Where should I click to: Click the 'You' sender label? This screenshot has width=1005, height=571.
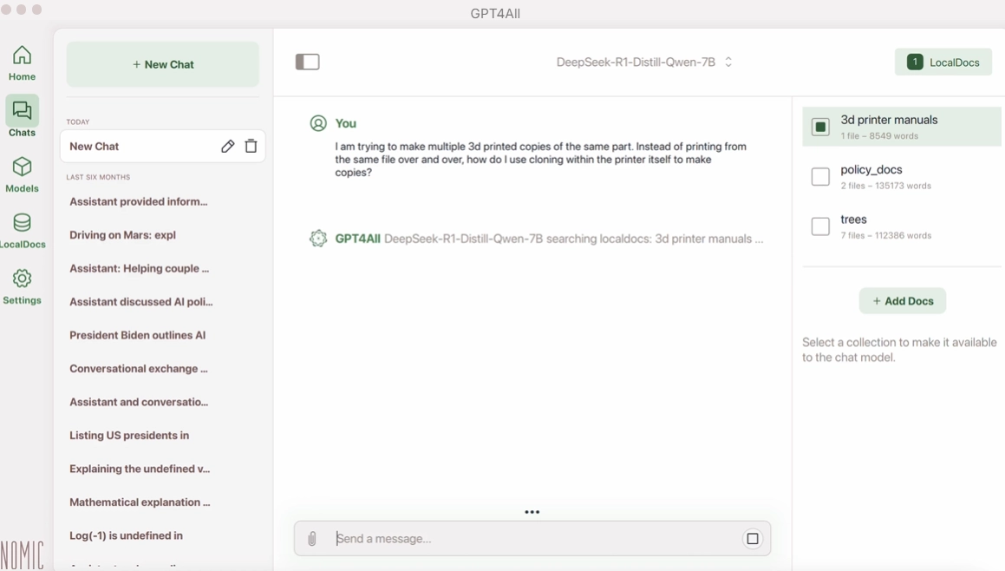(345, 123)
